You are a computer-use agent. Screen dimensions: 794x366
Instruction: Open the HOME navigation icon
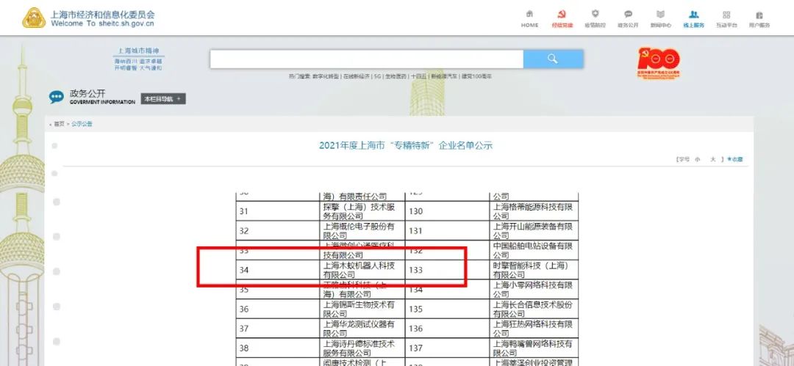(529, 19)
